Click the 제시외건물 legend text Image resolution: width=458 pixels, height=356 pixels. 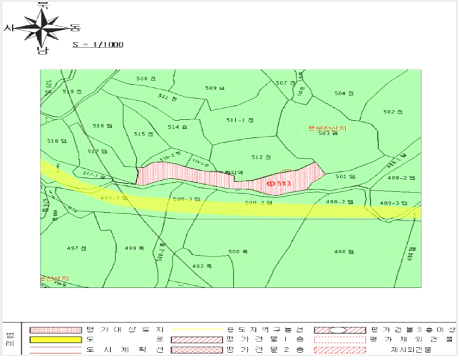[x=411, y=349]
